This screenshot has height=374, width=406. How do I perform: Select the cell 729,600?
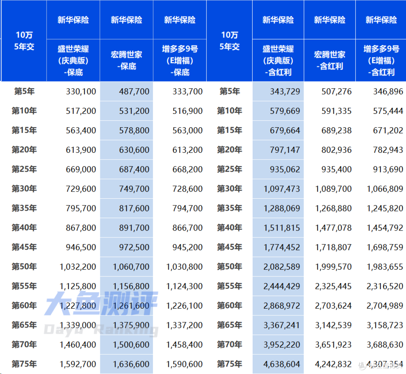point(81,189)
